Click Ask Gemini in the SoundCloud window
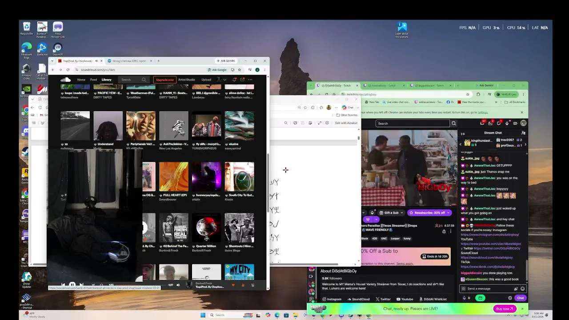The width and height of the screenshot is (569, 320). click(x=226, y=61)
